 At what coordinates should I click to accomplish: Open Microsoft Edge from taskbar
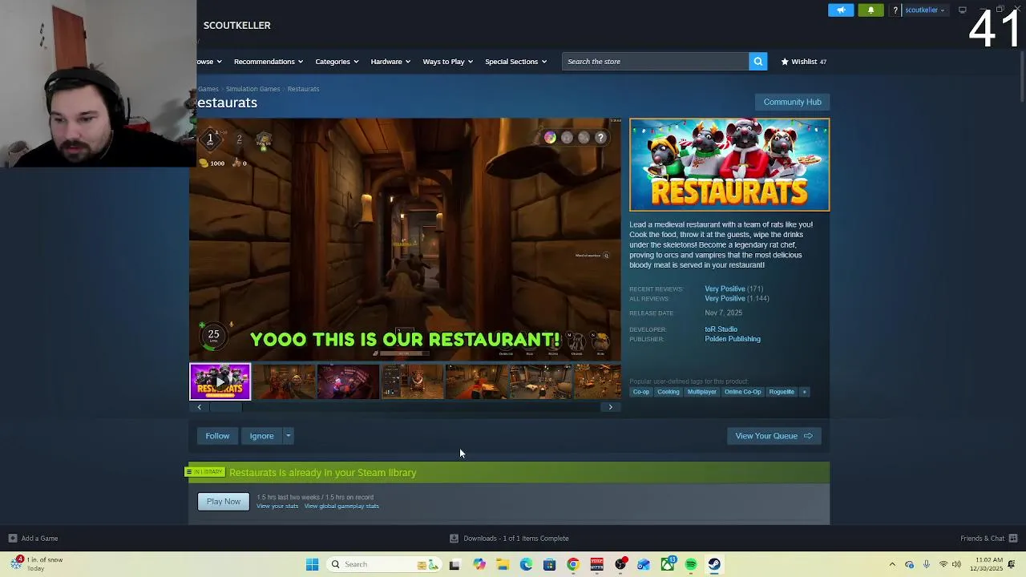click(526, 564)
